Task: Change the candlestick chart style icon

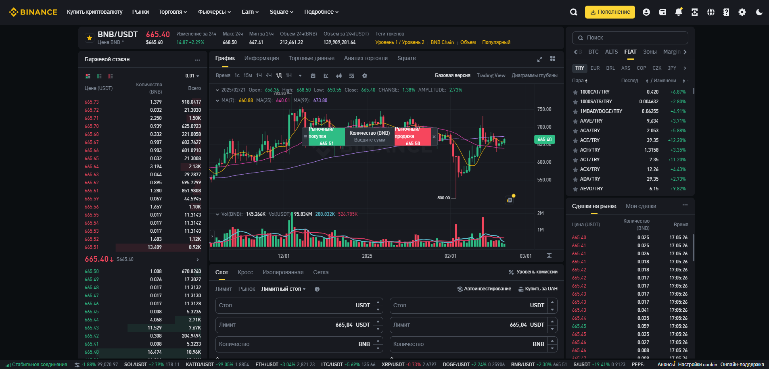Action: [x=339, y=76]
